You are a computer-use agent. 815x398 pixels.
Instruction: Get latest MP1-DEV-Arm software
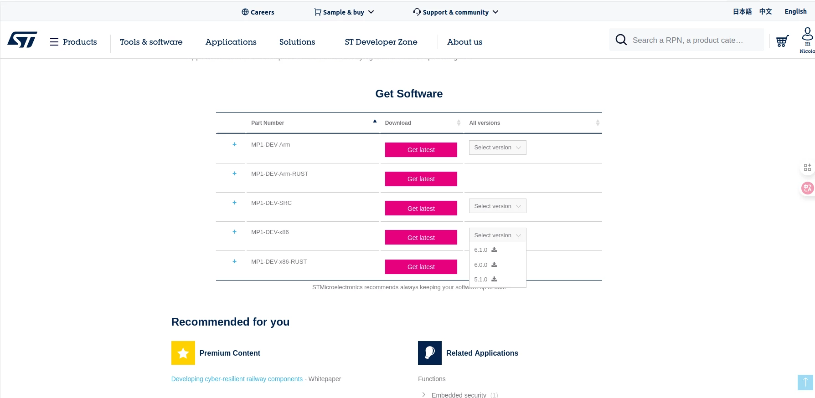[x=421, y=150]
